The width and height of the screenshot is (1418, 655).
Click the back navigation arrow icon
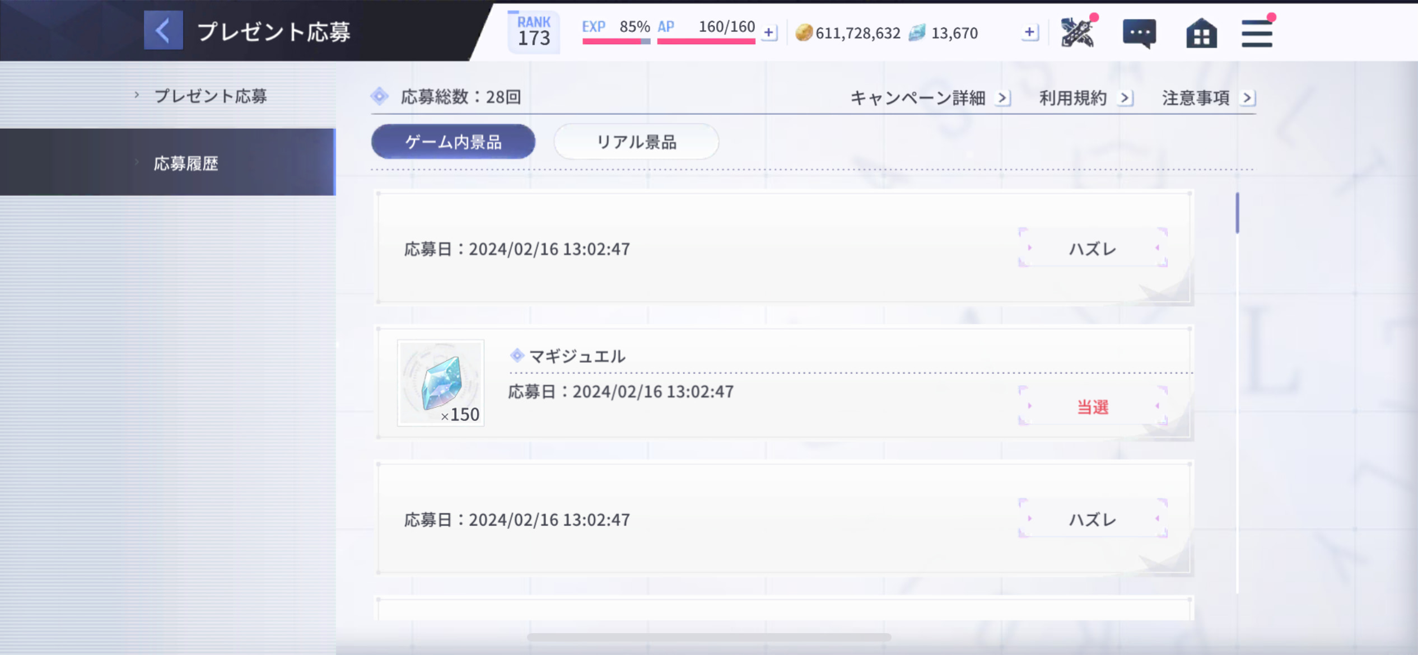coord(162,34)
